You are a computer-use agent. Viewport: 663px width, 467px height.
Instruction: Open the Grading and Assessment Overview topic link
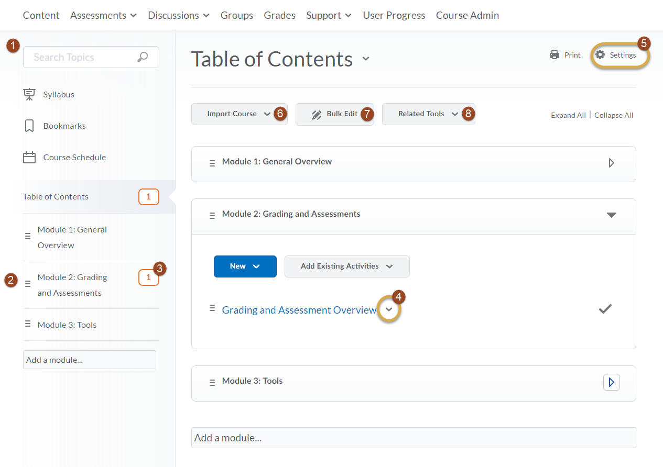300,310
